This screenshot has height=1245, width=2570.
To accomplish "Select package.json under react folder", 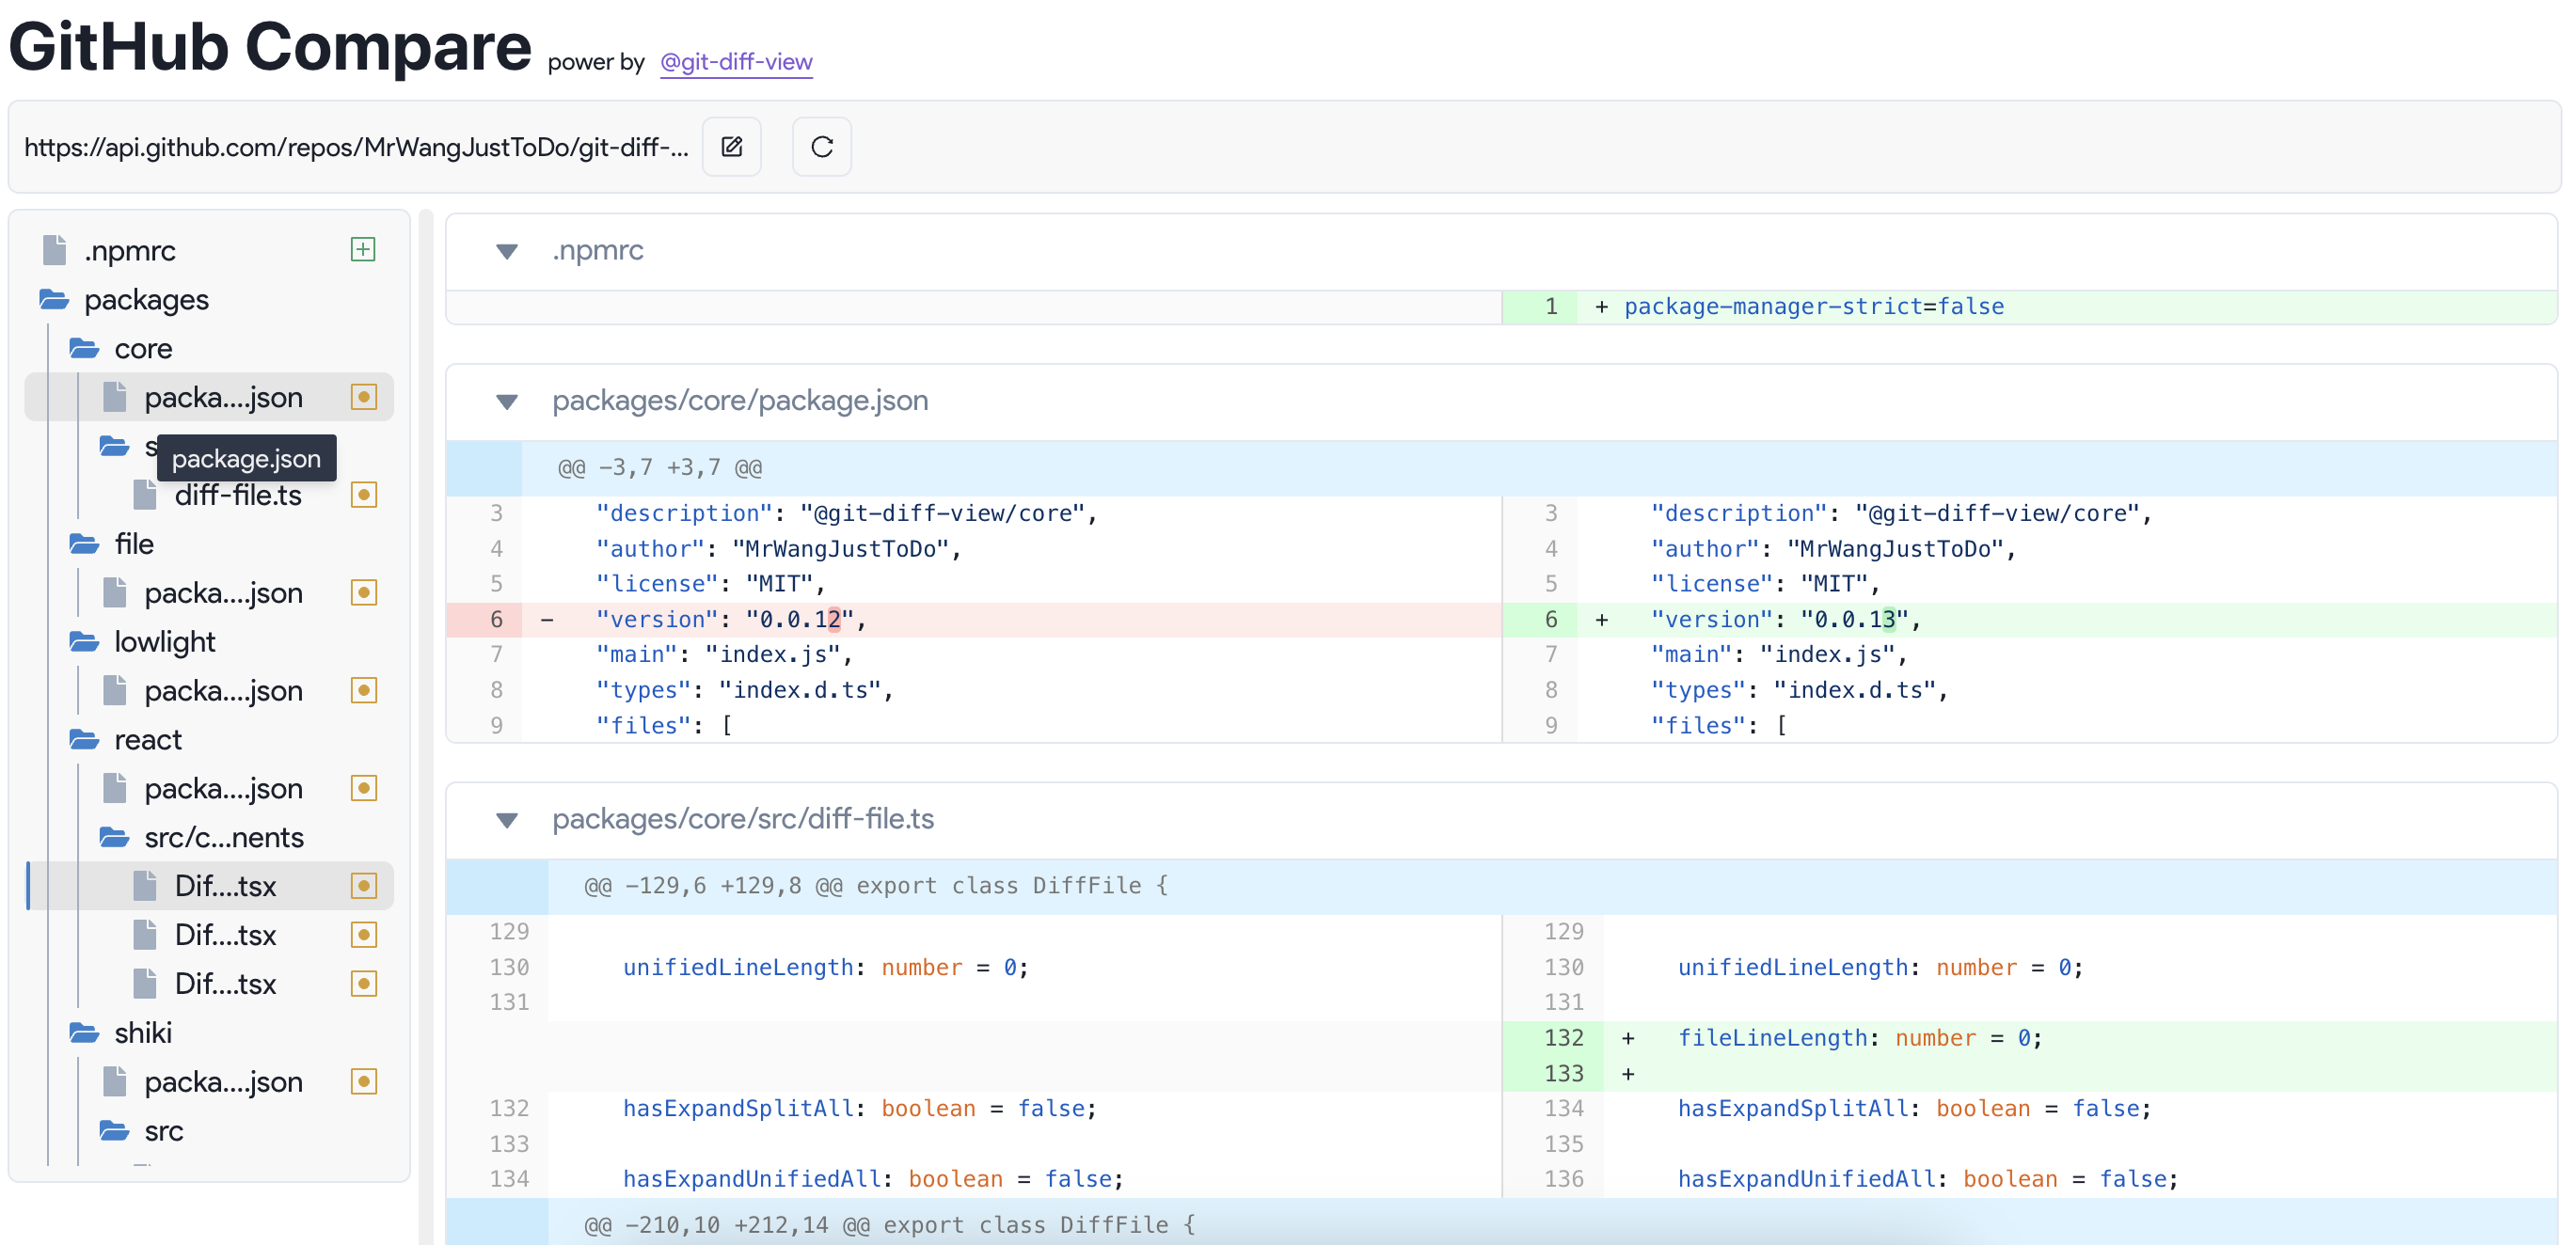I will (x=223, y=788).
